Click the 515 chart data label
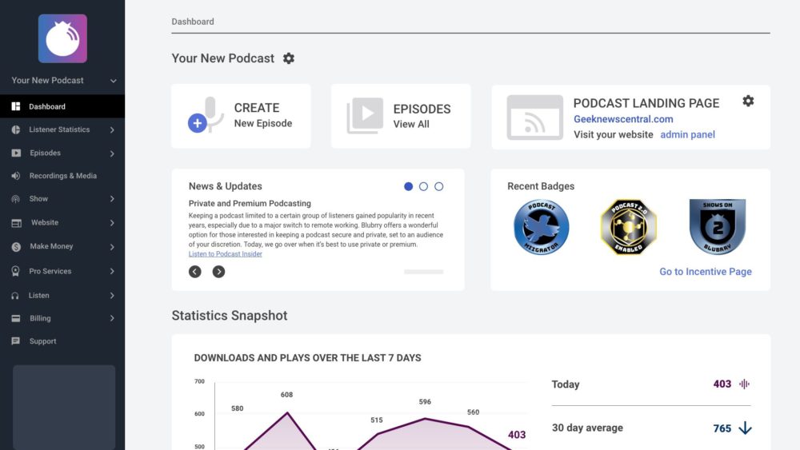 pyautogui.click(x=377, y=420)
